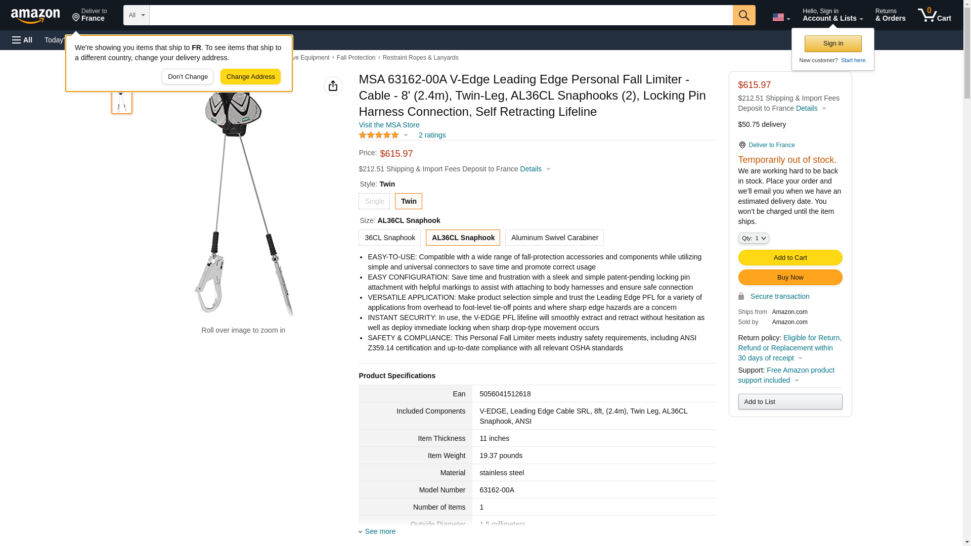The width and height of the screenshot is (971, 546).
Task: Click the Add to Cart button
Action: [790, 258]
